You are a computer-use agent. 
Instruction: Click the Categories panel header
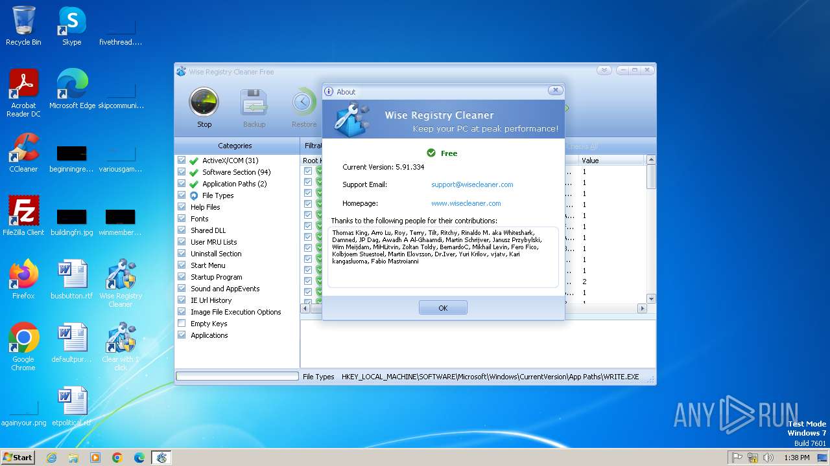(235, 146)
